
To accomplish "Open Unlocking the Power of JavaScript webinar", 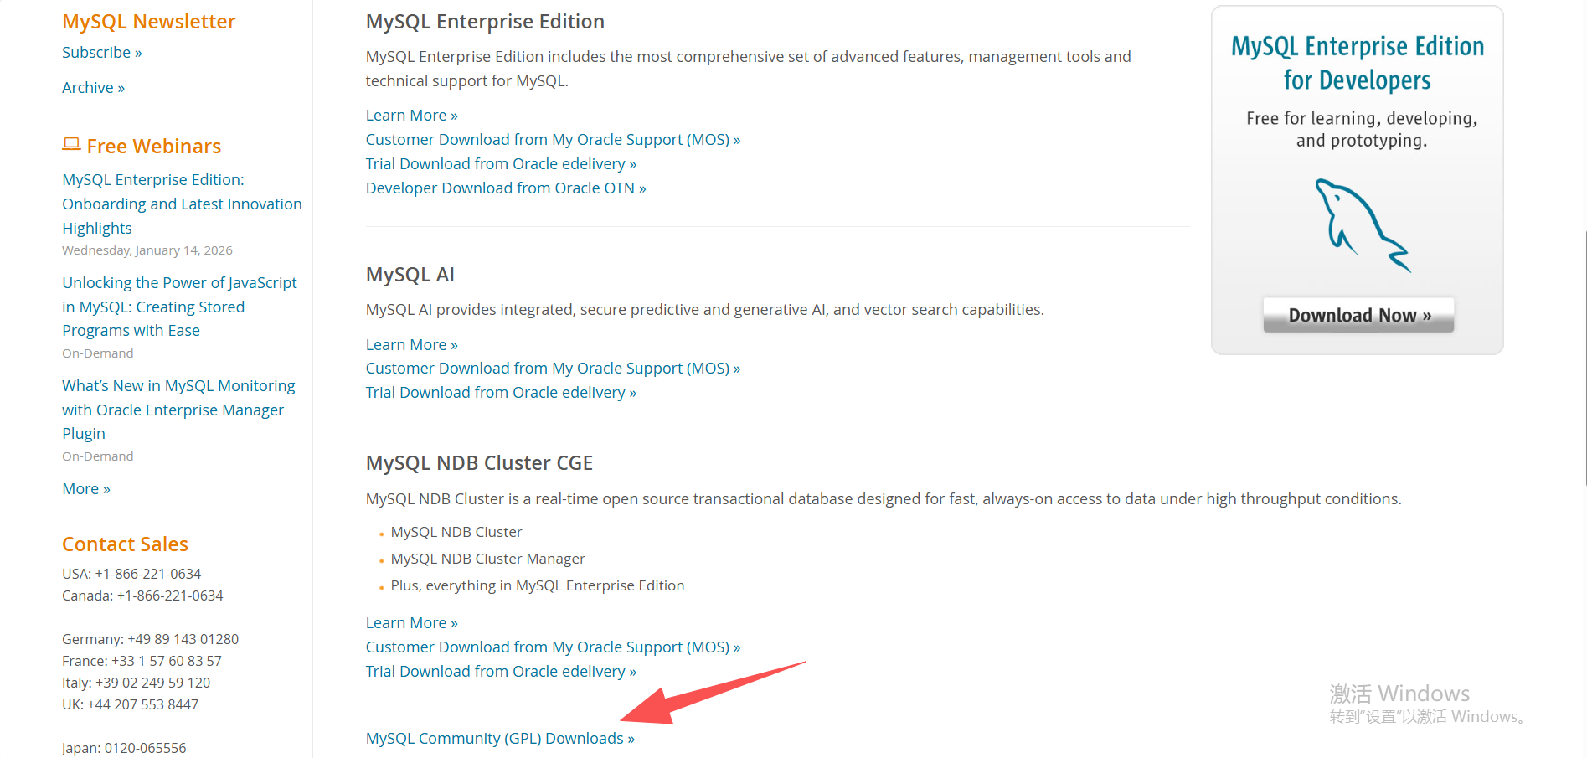I will [x=179, y=307].
